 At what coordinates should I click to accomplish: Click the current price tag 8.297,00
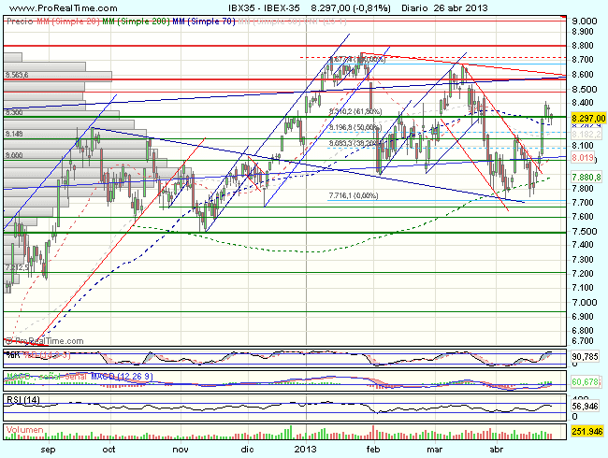[587, 118]
